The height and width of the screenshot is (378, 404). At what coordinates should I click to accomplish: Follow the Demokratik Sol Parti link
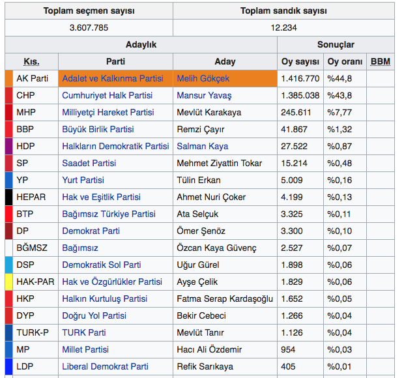(x=101, y=265)
